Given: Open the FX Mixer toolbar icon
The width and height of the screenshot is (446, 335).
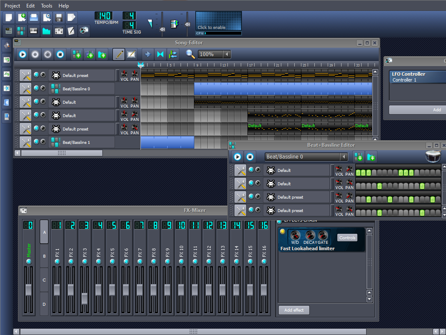Looking at the screenshot, I should (59, 31).
